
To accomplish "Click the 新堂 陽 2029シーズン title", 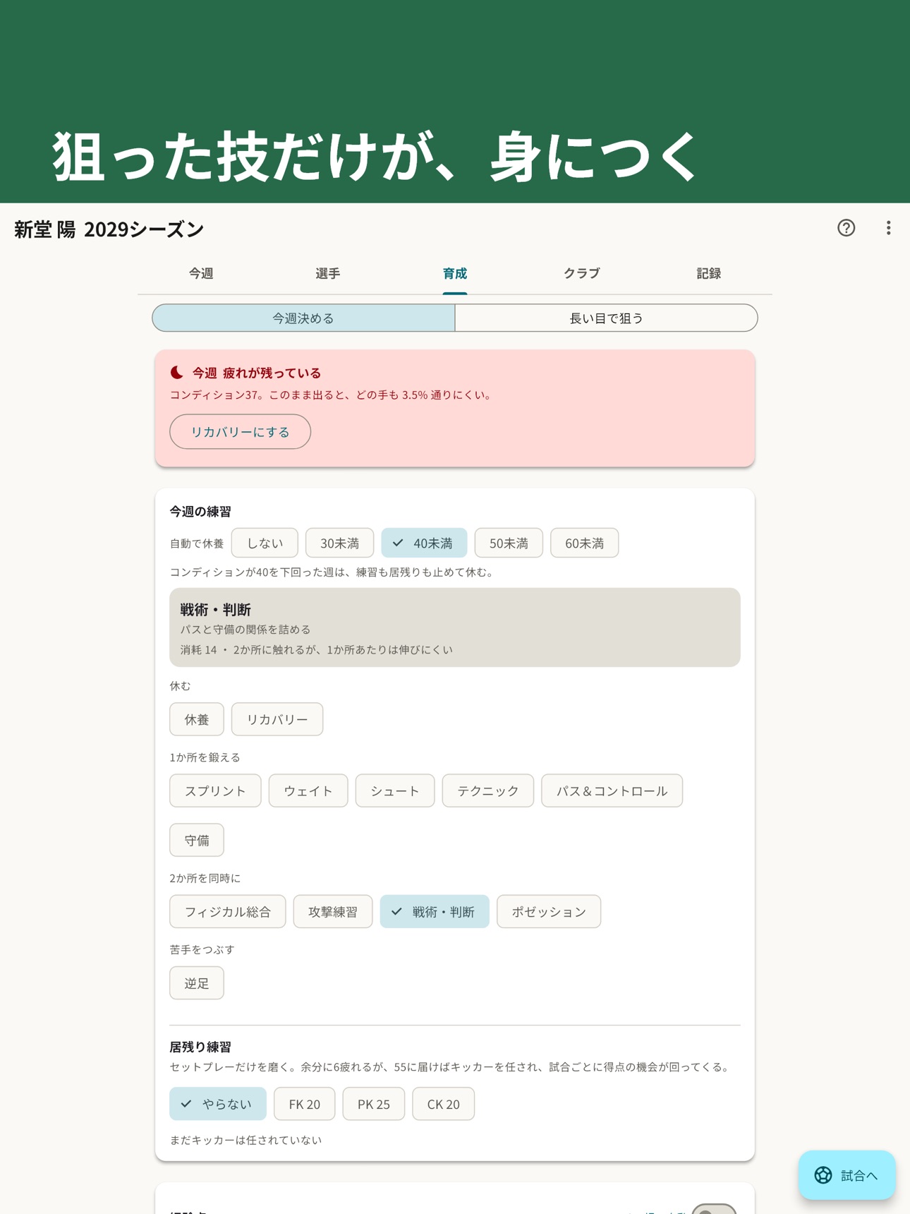I will [x=109, y=229].
